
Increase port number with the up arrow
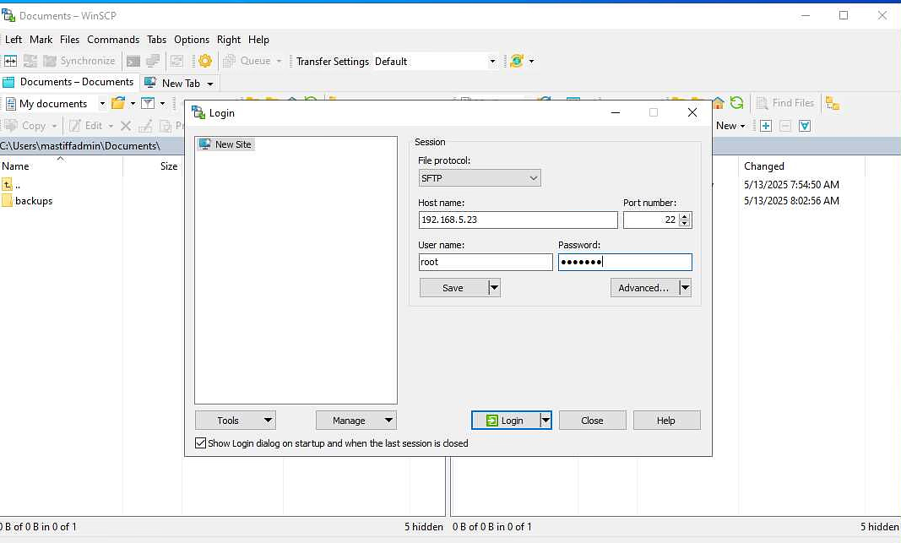coord(684,216)
